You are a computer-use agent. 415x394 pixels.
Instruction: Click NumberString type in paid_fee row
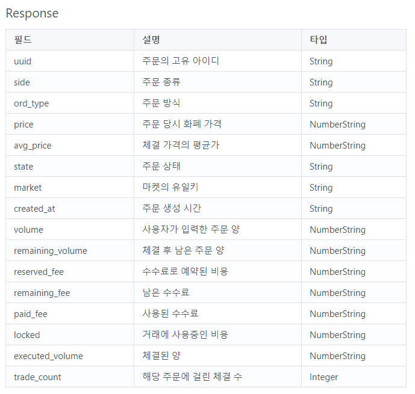tap(337, 314)
